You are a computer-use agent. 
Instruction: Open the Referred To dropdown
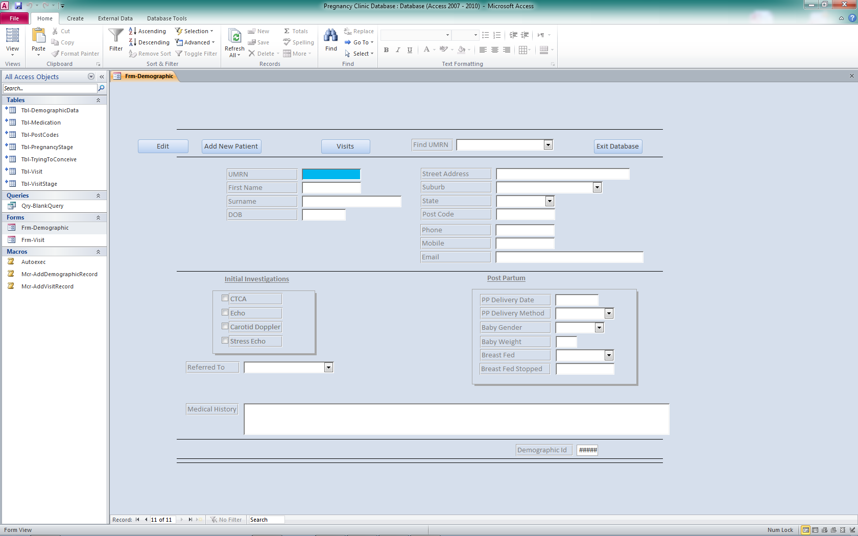(x=328, y=368)
